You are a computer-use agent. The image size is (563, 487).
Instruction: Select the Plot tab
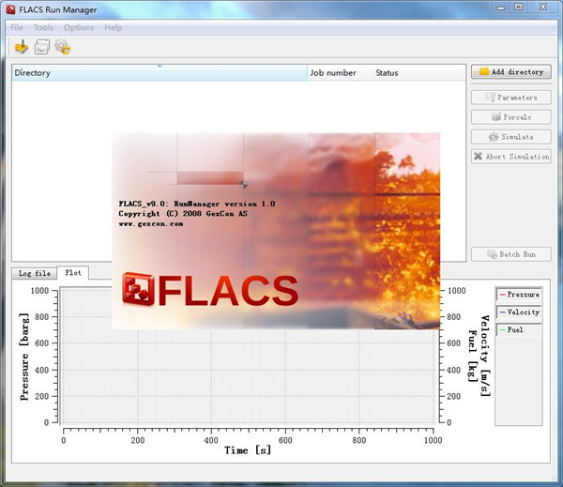73,273
